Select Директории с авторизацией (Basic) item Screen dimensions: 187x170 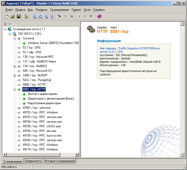point(51,98)
